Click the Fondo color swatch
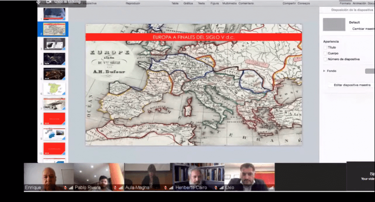The image size is (375, 202). click(x=370, y=71)
